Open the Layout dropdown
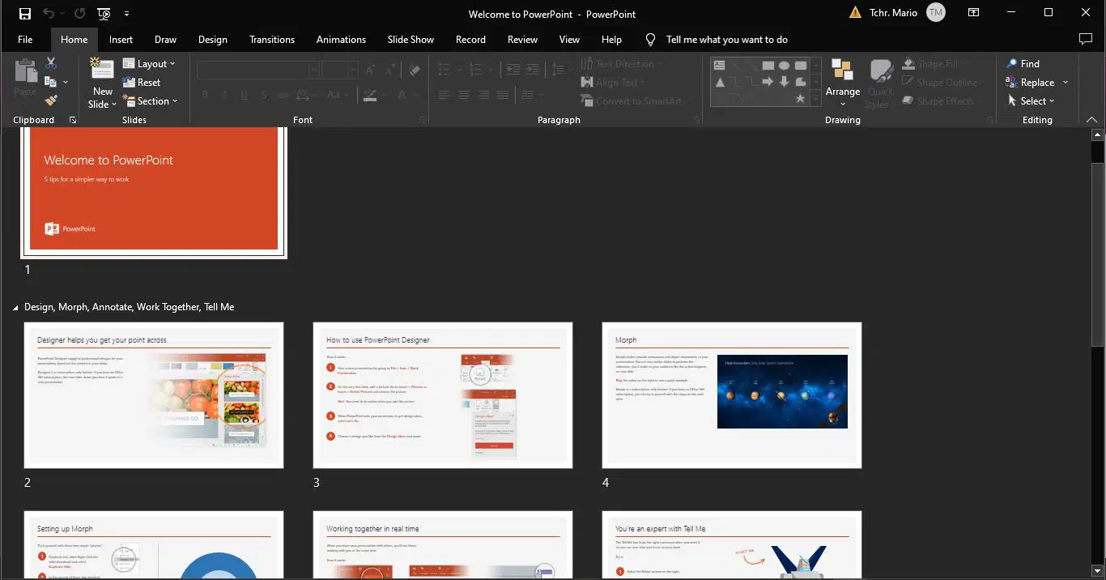The height and width of the screenshot is (580, 1106). (x=149, y=64)
